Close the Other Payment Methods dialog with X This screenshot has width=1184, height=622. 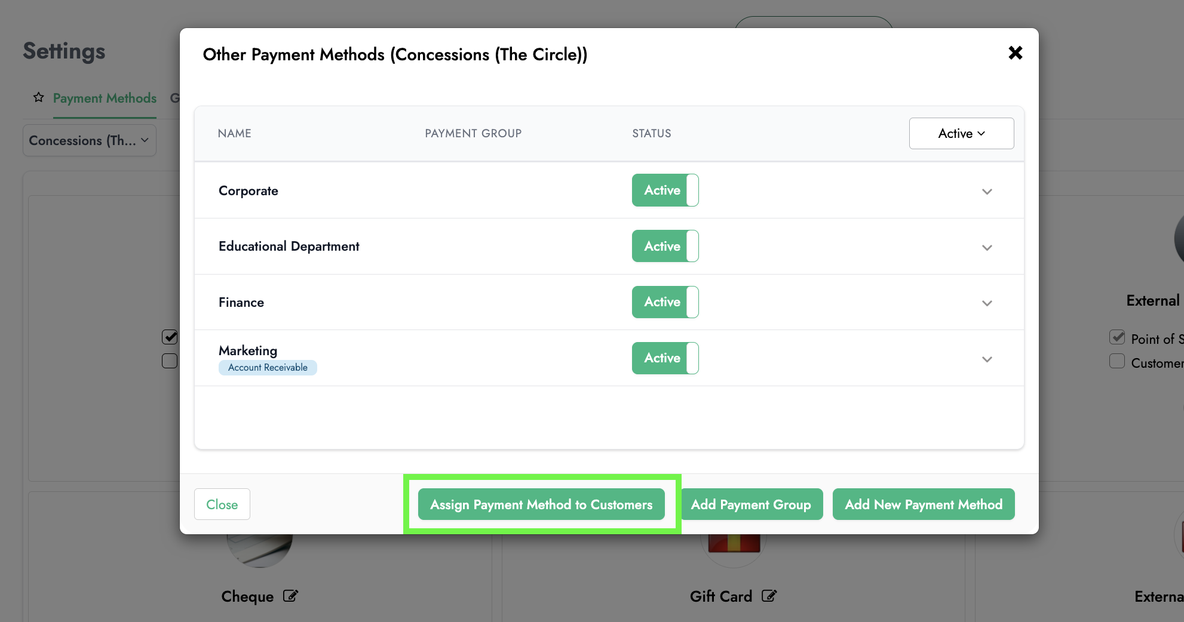point(1015,53)
